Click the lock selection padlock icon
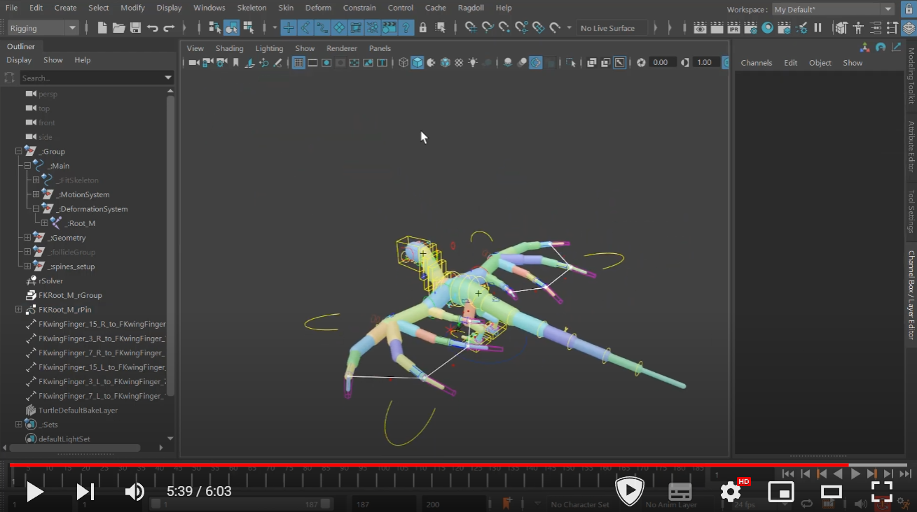The width and height of the screenshot is (917, 512). [x=422, y=28]
